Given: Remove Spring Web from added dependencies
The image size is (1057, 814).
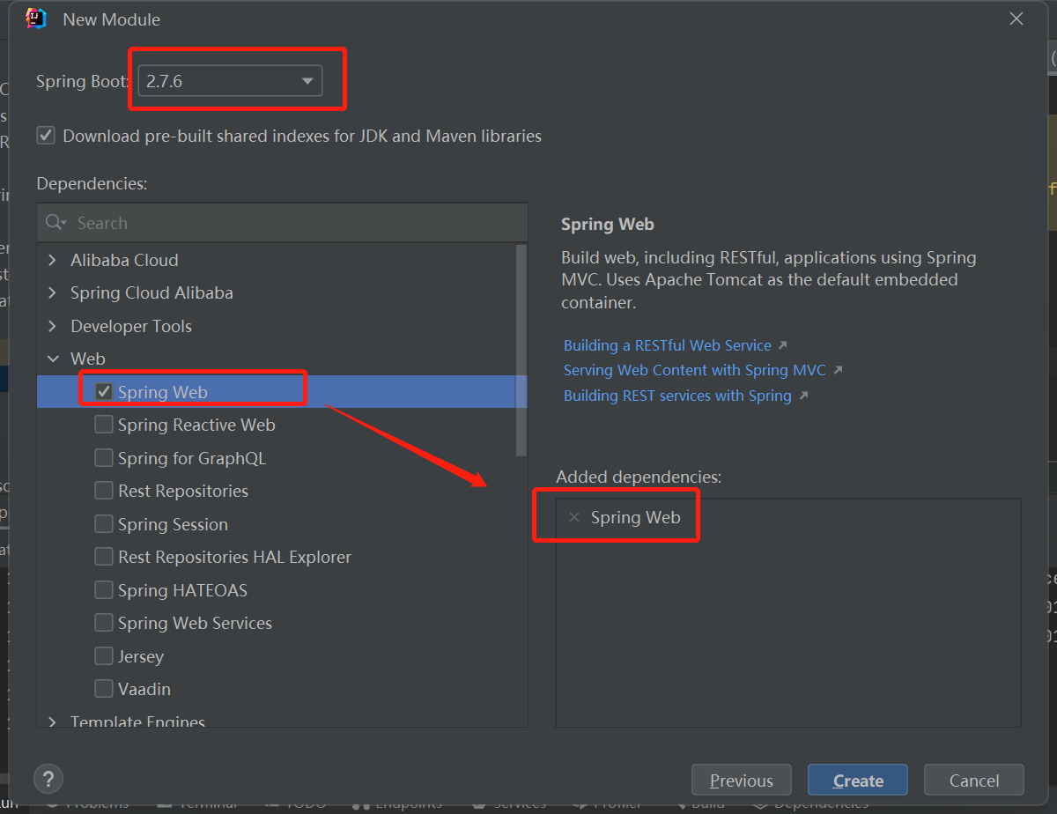Looking at the screenshot, I should [x=574, y=517].
